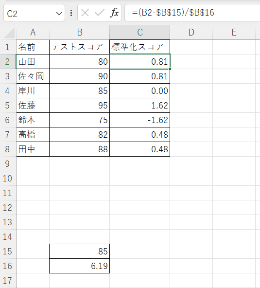
Task: Open the Name Box dropdown arrow
Action: point(59,14)
